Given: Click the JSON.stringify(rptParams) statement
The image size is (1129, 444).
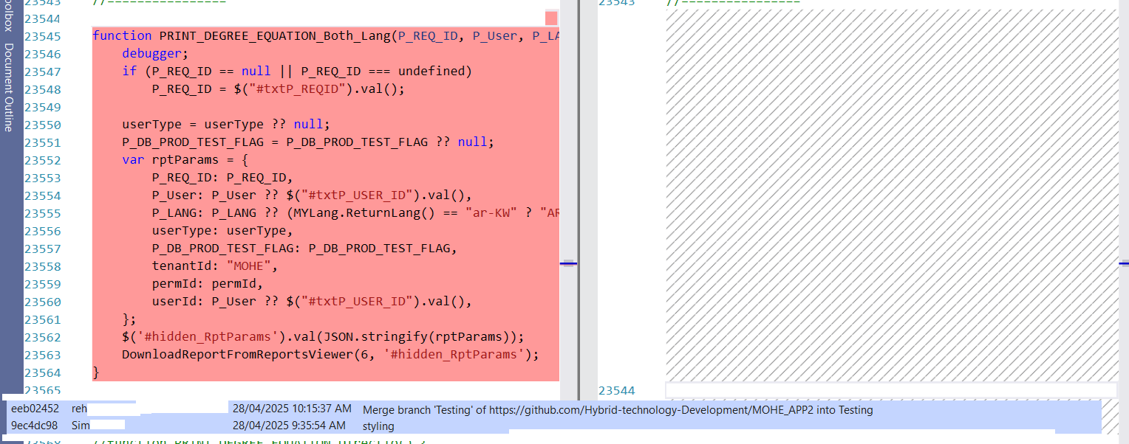Looking at the screenshot, I should (x=323, y=337).
